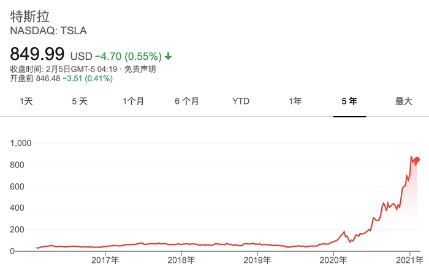This screenshot has height=275, width=429.
Task: Switch to the 1年 tab
Action: pyautogui.click(x=295, y=101)
